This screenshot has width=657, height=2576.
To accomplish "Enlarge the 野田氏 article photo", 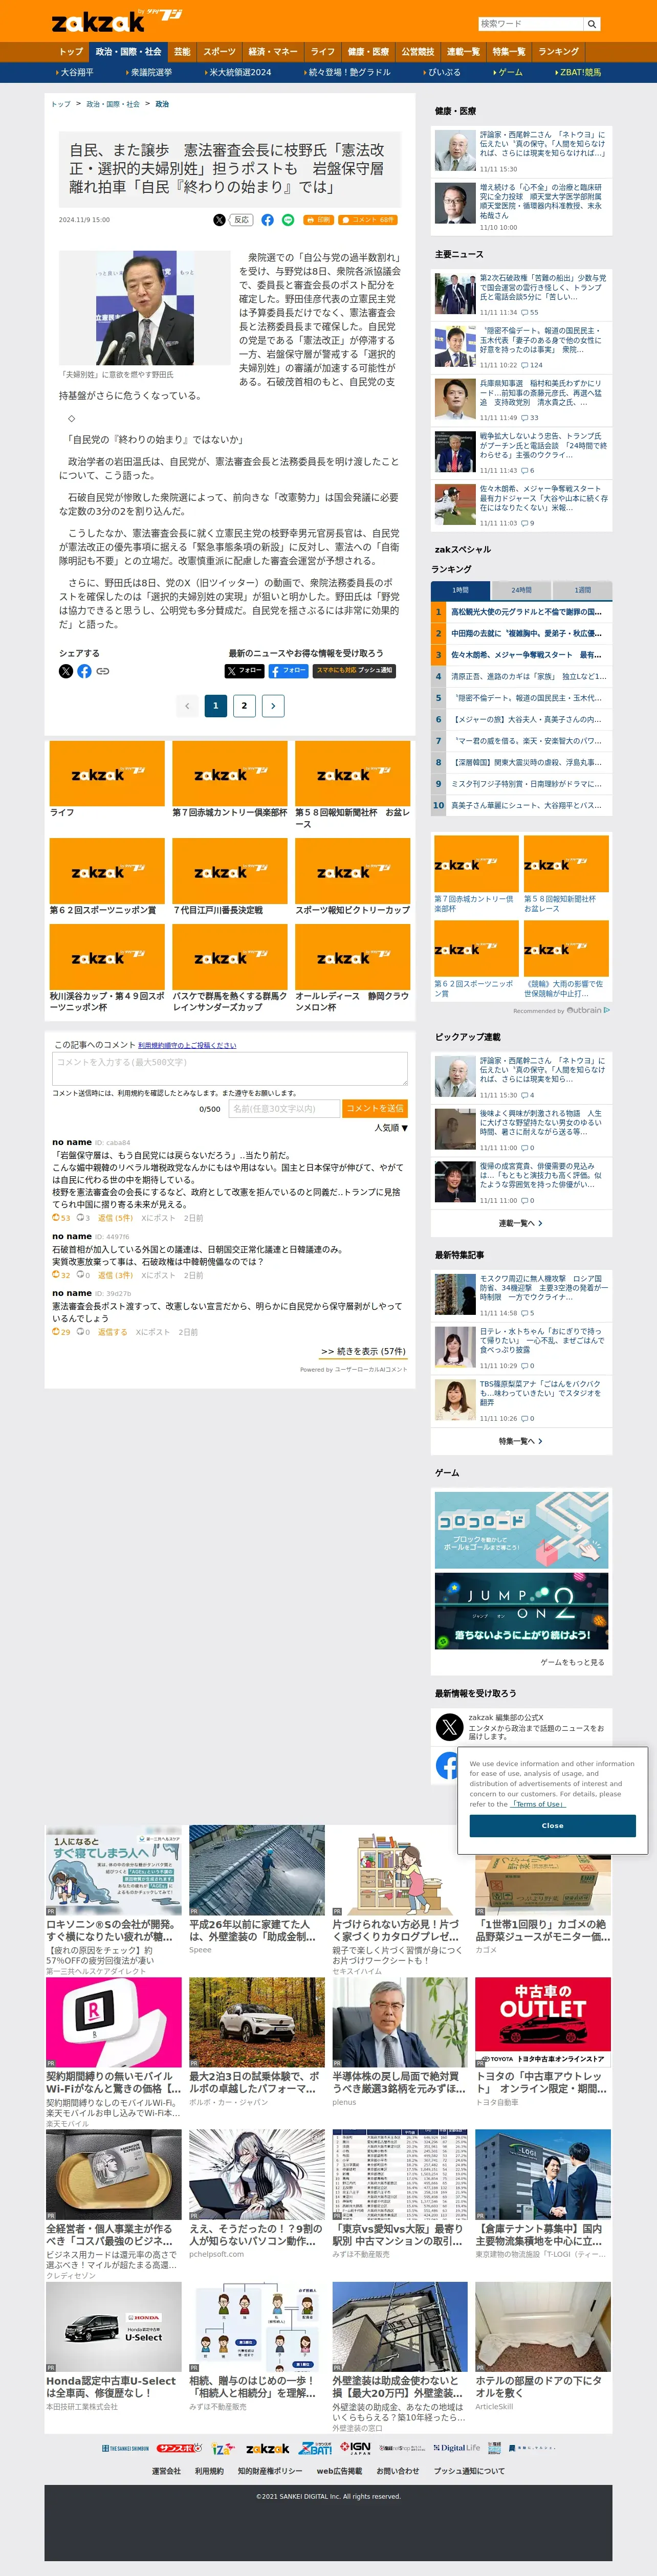I will click(x=144, y=309).
